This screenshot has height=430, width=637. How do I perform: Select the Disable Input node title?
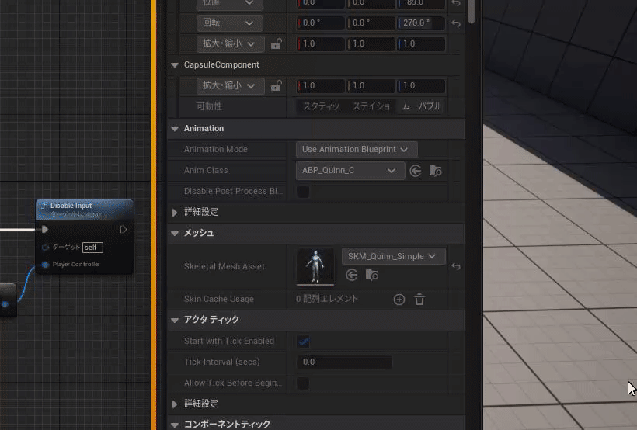point(71,206)
